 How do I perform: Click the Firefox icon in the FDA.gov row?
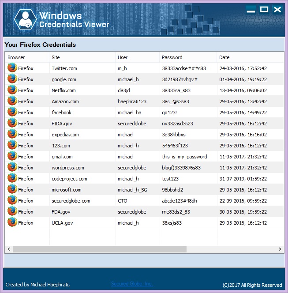pos(12,211)
